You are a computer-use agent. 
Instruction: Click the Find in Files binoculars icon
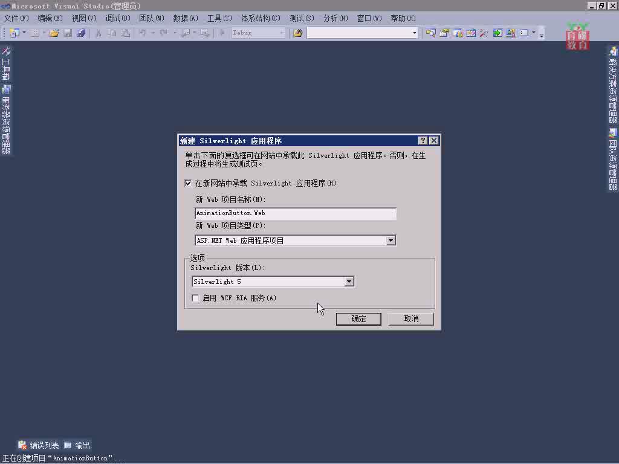tap(297, 33)
